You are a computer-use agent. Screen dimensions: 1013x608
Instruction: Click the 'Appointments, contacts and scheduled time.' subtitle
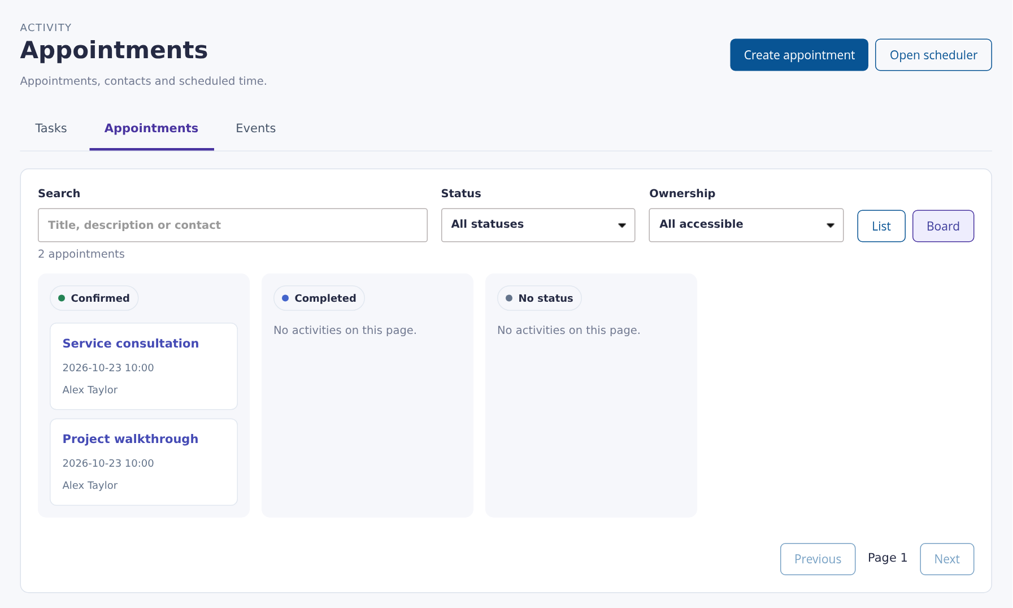pos(144,81)
